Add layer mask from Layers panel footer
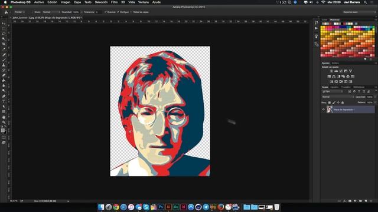This screenshot has height=212, width=378. click(350, 201)
